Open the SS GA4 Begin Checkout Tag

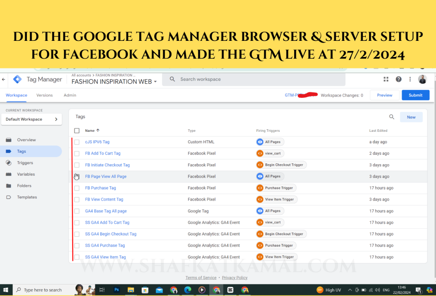click(x=111, y=234)
